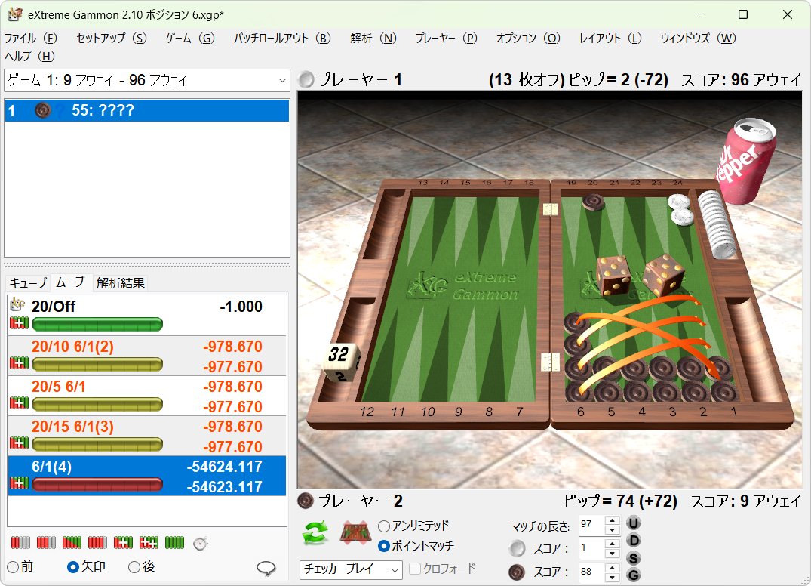Click the green swap-arrows icon

coord(315,532)
